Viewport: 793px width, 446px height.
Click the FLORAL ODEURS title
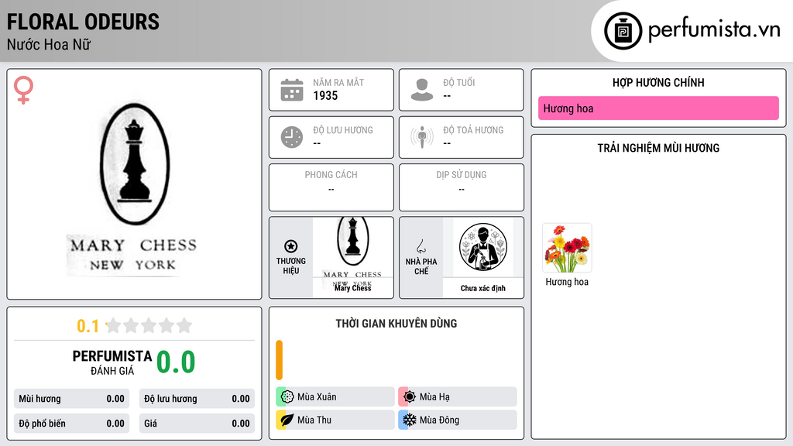[83, 22]
